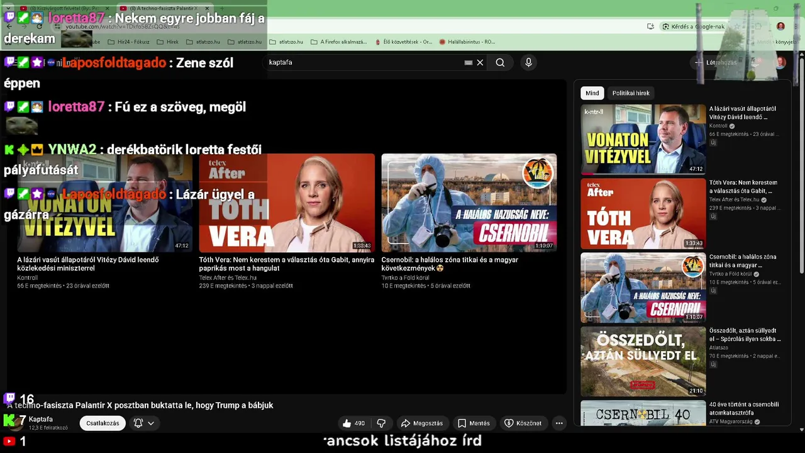805x453 pixels.
Task: Click the Létrehozás create button
Action: [x=716, y=62]
